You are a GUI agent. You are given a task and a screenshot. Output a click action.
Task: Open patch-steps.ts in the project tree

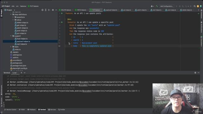click(x=21, y=28)
